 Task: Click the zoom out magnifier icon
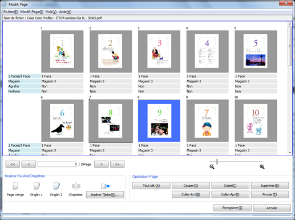point(212,167)
